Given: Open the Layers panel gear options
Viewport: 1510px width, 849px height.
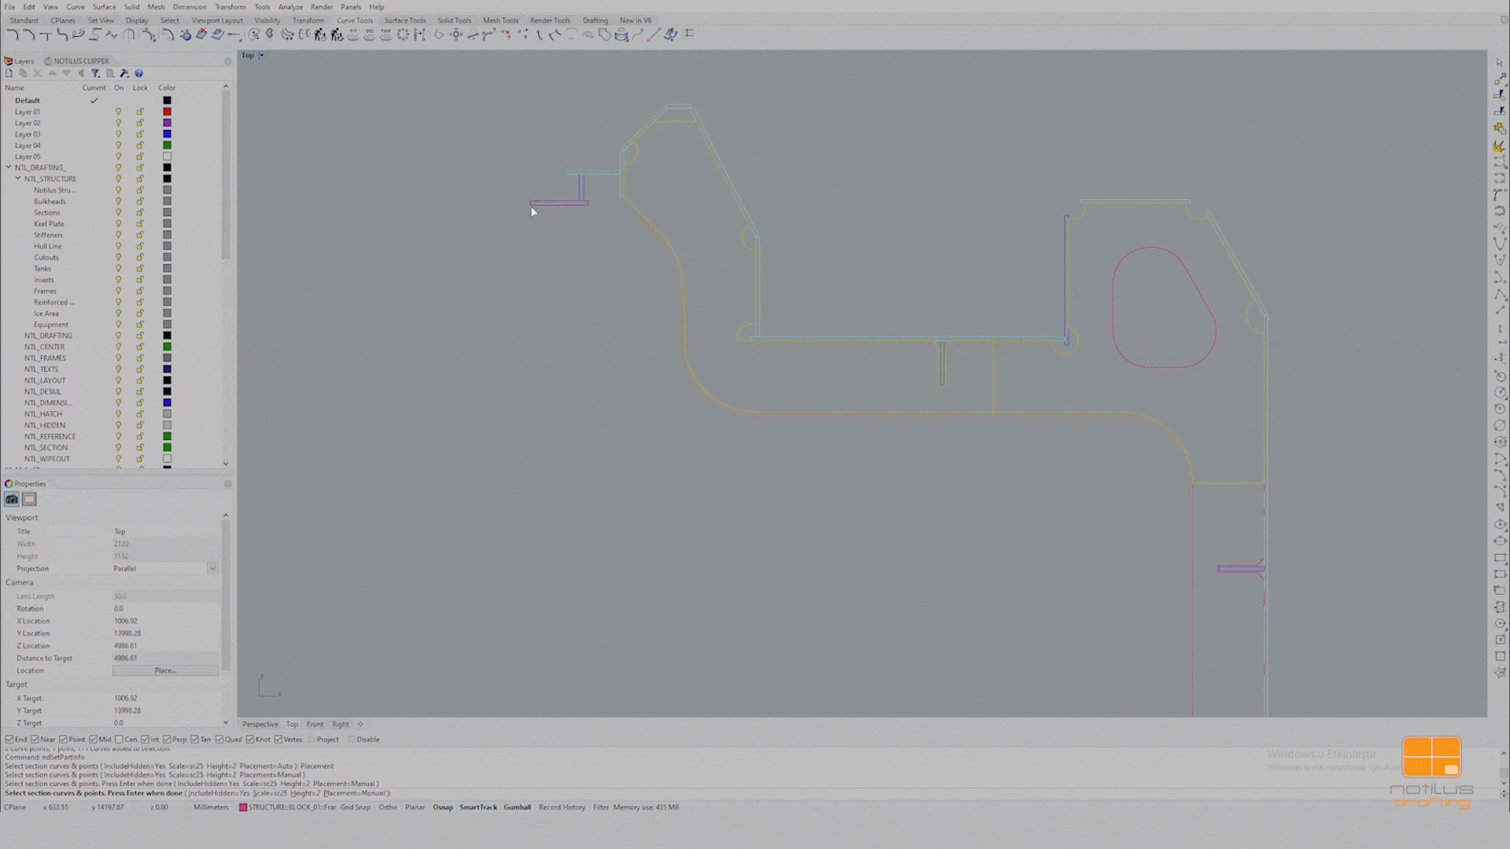Looking at the screenshot, I should coord(227,61).
